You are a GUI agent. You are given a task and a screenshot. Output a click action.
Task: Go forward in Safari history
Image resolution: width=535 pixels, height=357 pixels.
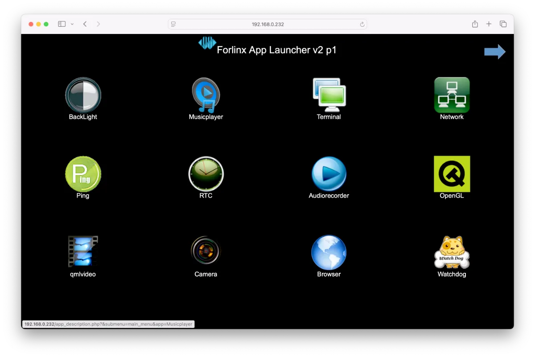coord(98,24)
